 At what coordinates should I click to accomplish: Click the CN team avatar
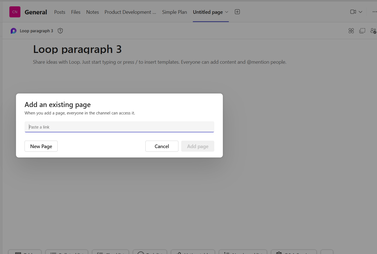(x=15, y=12)
